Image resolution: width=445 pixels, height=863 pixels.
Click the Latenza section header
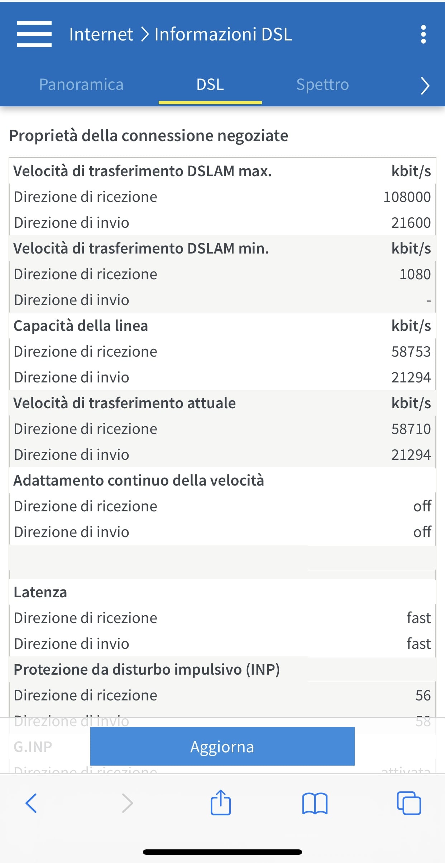pyautogui.click(x=40, y=592)
